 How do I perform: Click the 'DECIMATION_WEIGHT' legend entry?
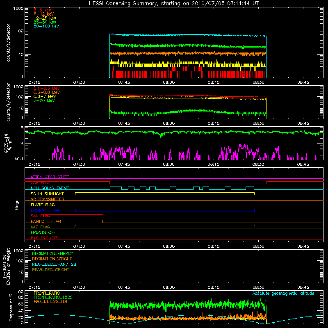pyautogui.click(x=52, y=259)
